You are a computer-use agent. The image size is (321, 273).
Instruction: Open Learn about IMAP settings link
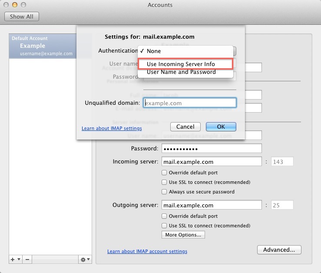(112, 128)
